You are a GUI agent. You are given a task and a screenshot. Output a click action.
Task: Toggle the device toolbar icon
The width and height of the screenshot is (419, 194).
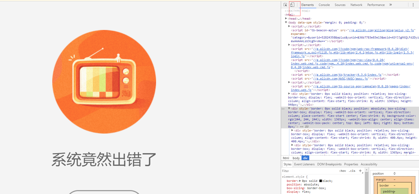[x=292, y=5]
